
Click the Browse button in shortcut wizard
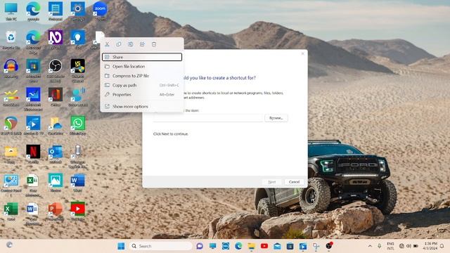276,118
